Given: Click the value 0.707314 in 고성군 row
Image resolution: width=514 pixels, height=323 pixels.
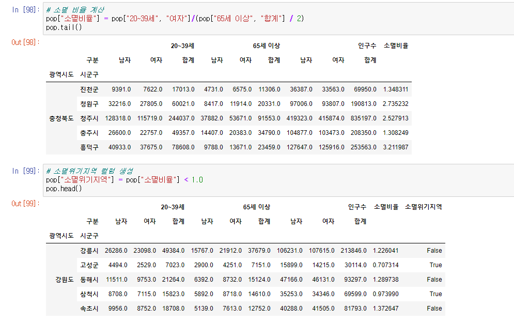Looking at the screenshot, I should point(385,265).
